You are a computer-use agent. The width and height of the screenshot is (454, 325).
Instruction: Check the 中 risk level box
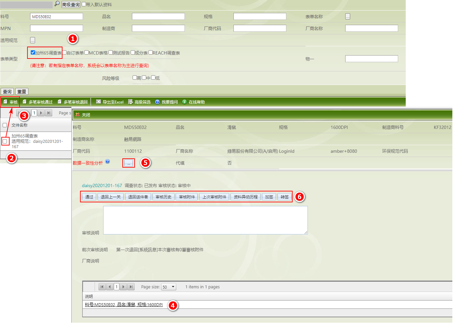pyautogui.click(x=144, y=78)
